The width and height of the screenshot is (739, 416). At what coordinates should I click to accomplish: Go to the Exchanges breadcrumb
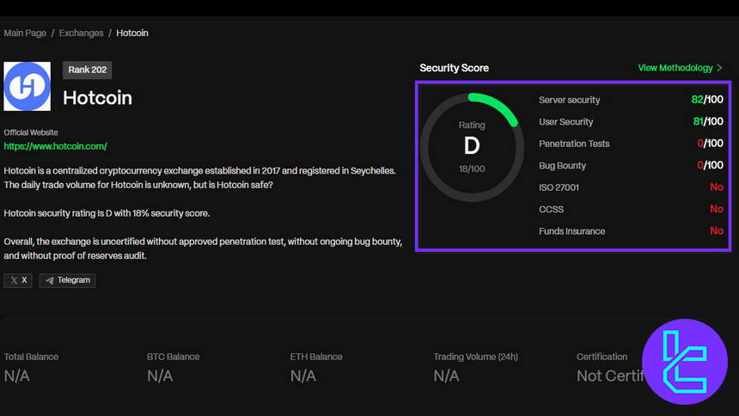[x=81, y=33]
